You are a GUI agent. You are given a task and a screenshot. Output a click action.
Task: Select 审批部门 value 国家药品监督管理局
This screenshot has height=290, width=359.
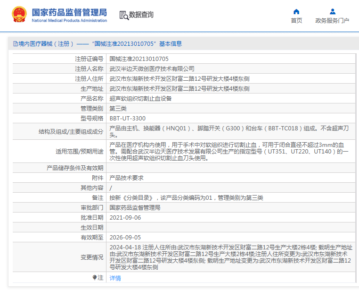coord(135,207)
